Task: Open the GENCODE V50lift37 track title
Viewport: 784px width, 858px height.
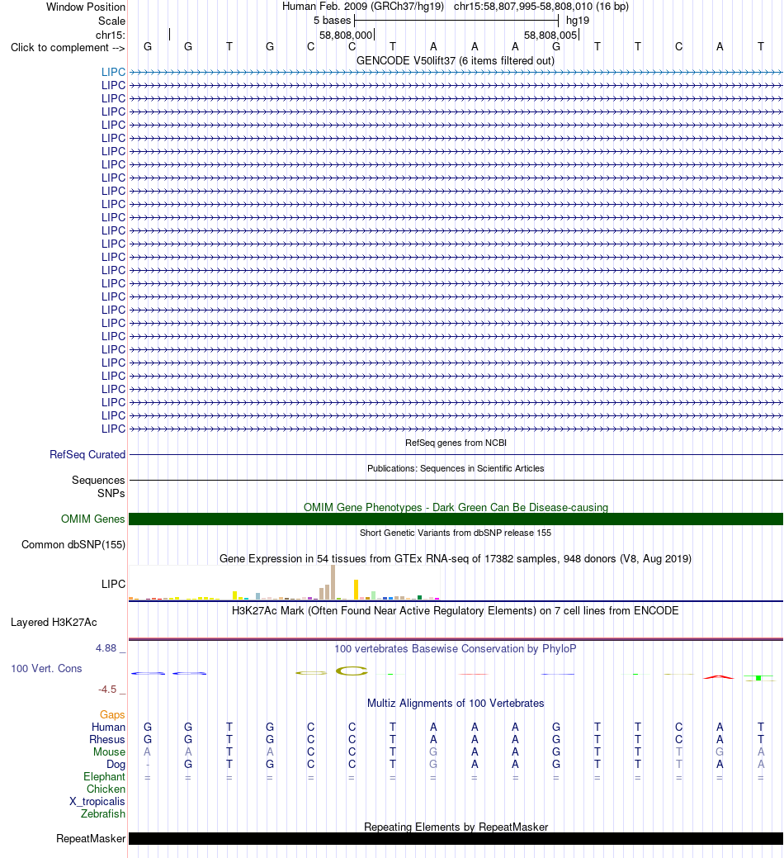Action: click(456, 61)
